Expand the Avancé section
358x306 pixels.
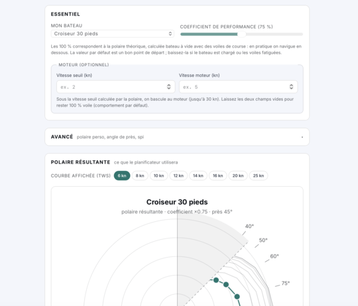[177, 137]
